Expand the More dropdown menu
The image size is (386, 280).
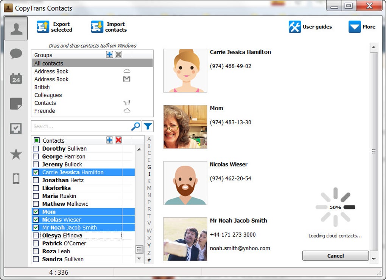coord(362,27)
